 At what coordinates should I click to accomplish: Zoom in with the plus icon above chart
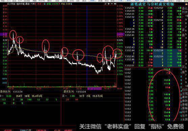point(109,4)
